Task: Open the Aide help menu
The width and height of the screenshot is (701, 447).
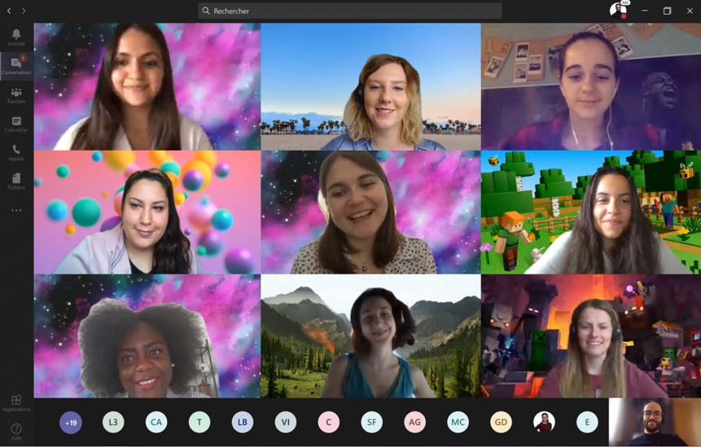Action: pyautogui.click(x=16, y=432)
